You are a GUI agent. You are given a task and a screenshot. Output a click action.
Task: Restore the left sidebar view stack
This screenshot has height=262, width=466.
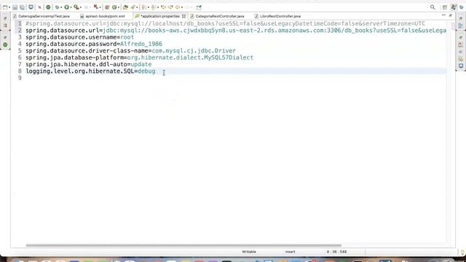pyautogui.click(x=5, y=18)
